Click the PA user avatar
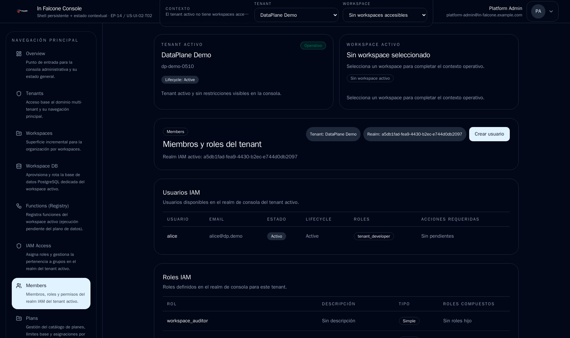Screen dimensions: 570x338 pyautogui.click(x=538, y=11)
